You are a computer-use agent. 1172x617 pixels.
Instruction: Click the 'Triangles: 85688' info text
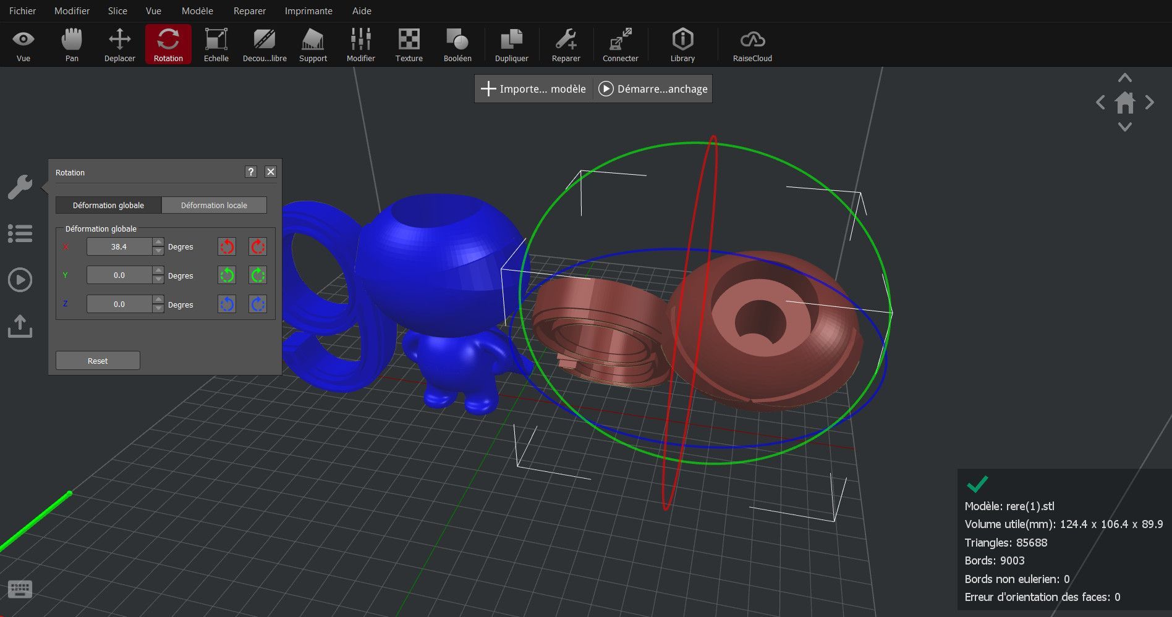point(1006,542)
